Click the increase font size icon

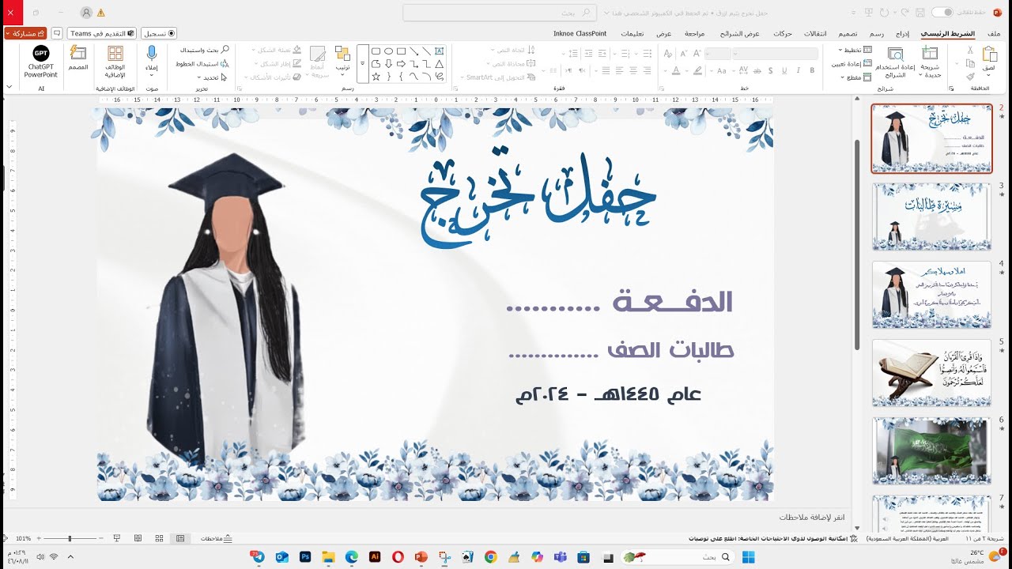click(x=697, y=53)
